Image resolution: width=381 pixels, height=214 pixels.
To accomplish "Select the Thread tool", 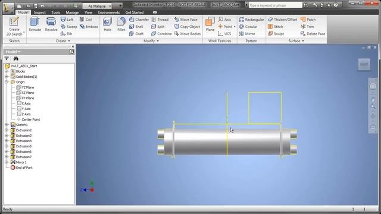I will (160, 20).
